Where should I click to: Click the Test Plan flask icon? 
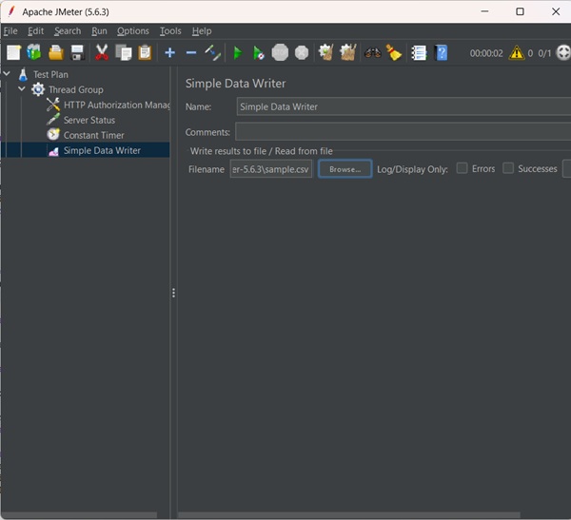23,74
